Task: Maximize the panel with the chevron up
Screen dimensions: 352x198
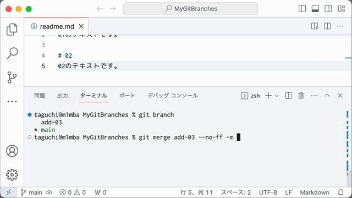Action: (327, 95)
